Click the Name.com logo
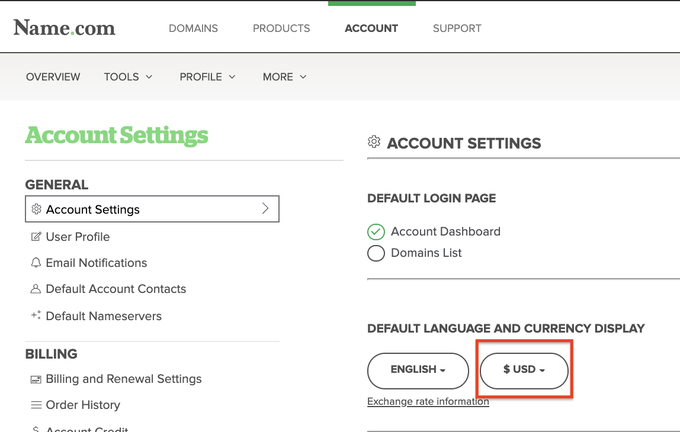The width and height of the screenshot is (680, 432). click(64, 28)
